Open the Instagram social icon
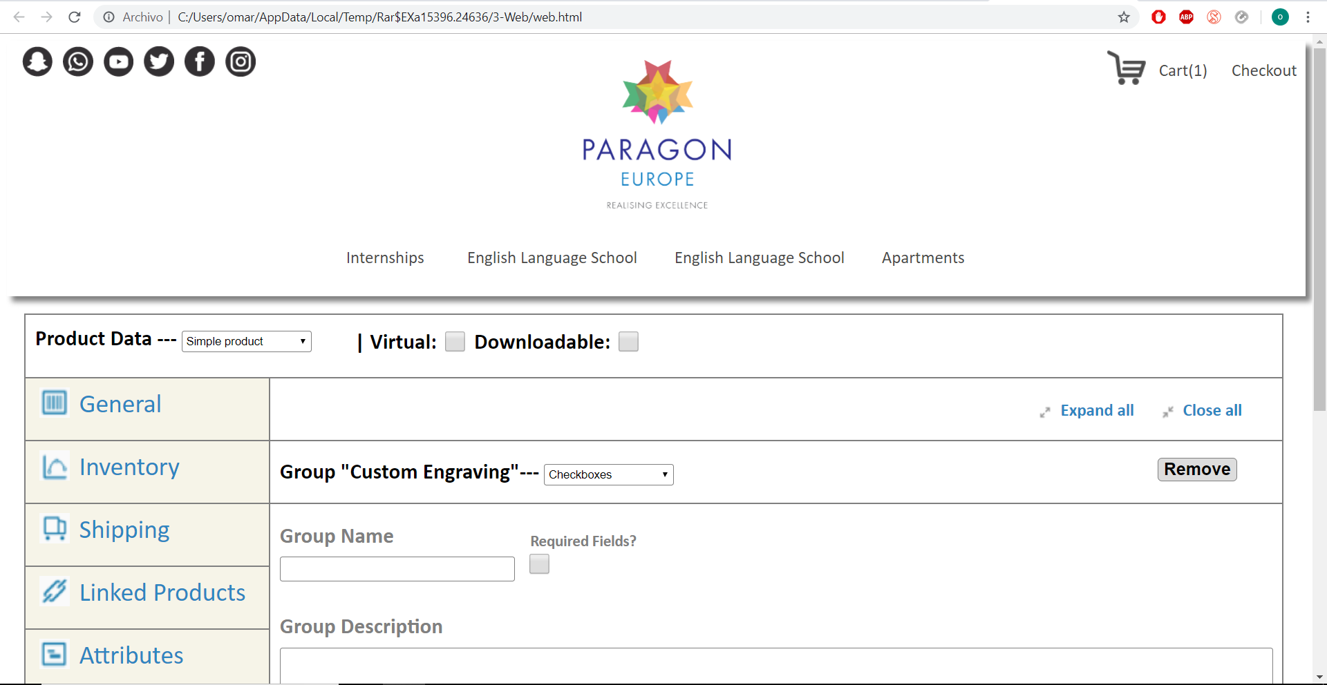 click(x=241, y=61)
